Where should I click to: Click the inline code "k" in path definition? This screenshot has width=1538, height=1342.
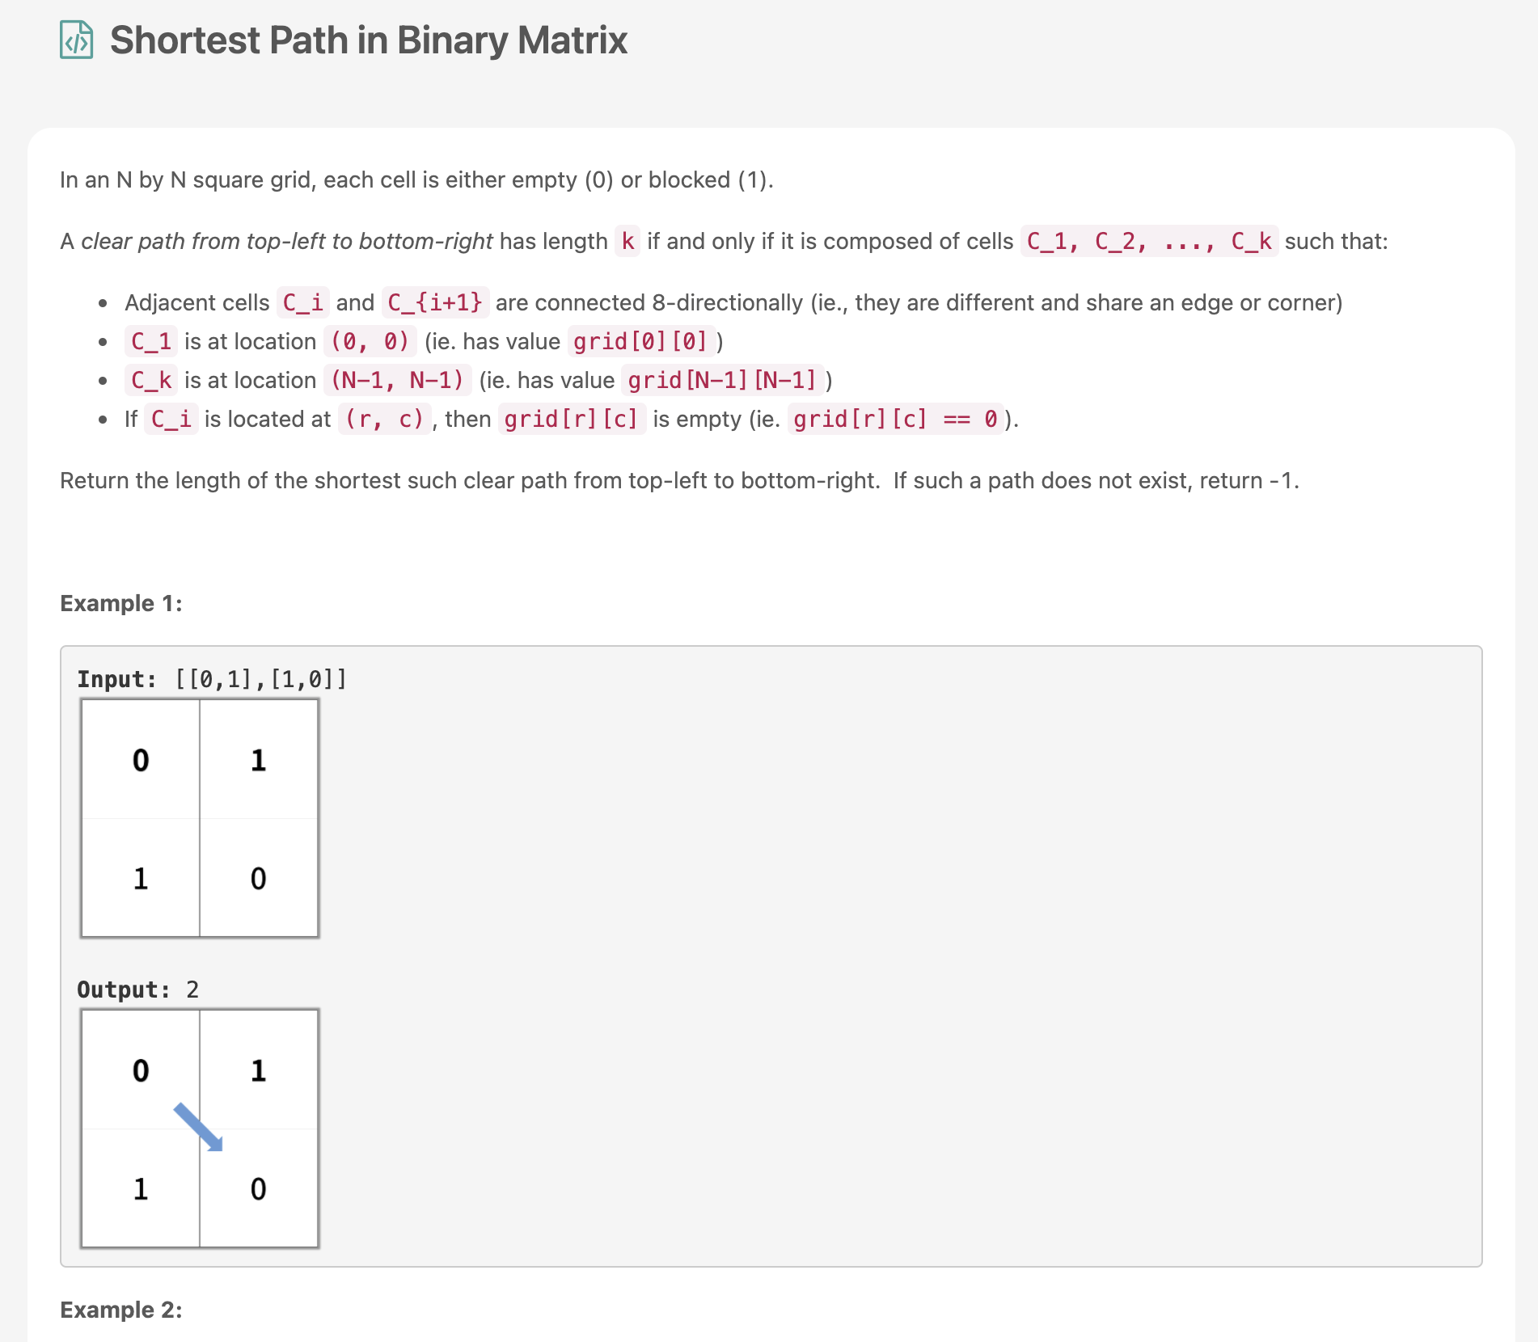[627, 241]
